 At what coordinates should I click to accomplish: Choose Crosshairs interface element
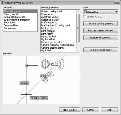(x=46, y=14)
